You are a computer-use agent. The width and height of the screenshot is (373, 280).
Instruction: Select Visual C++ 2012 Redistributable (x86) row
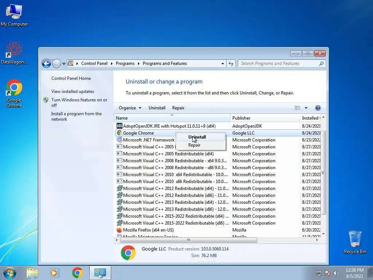click(218, 195)
